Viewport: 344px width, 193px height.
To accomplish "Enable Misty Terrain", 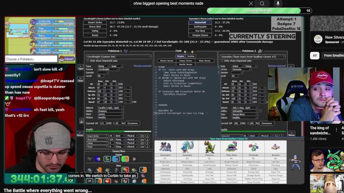I will [x=205, y=61].
